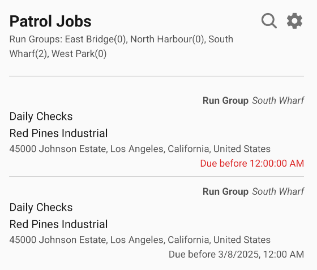Tap the Due before 3/8/2025 label
This screenshot has height=270, width=317.
[237, 254]
